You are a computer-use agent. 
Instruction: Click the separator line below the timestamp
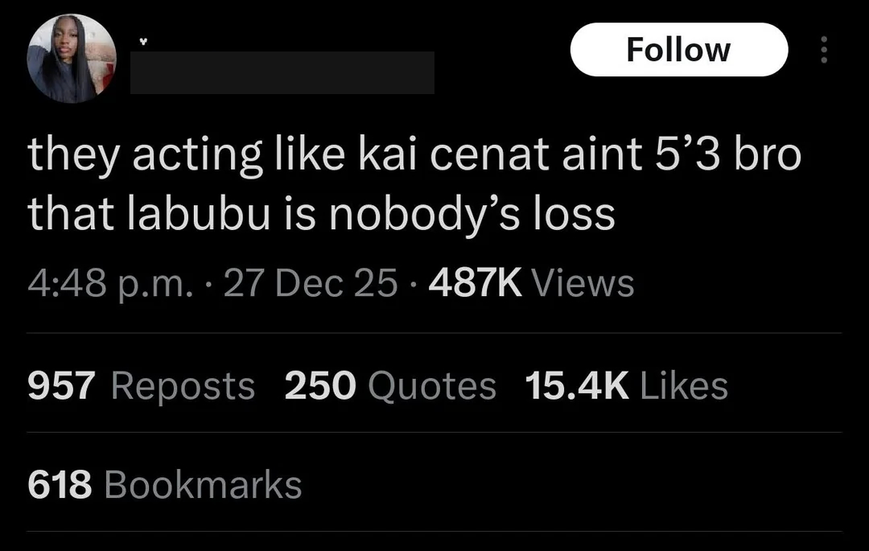[434, 332]
